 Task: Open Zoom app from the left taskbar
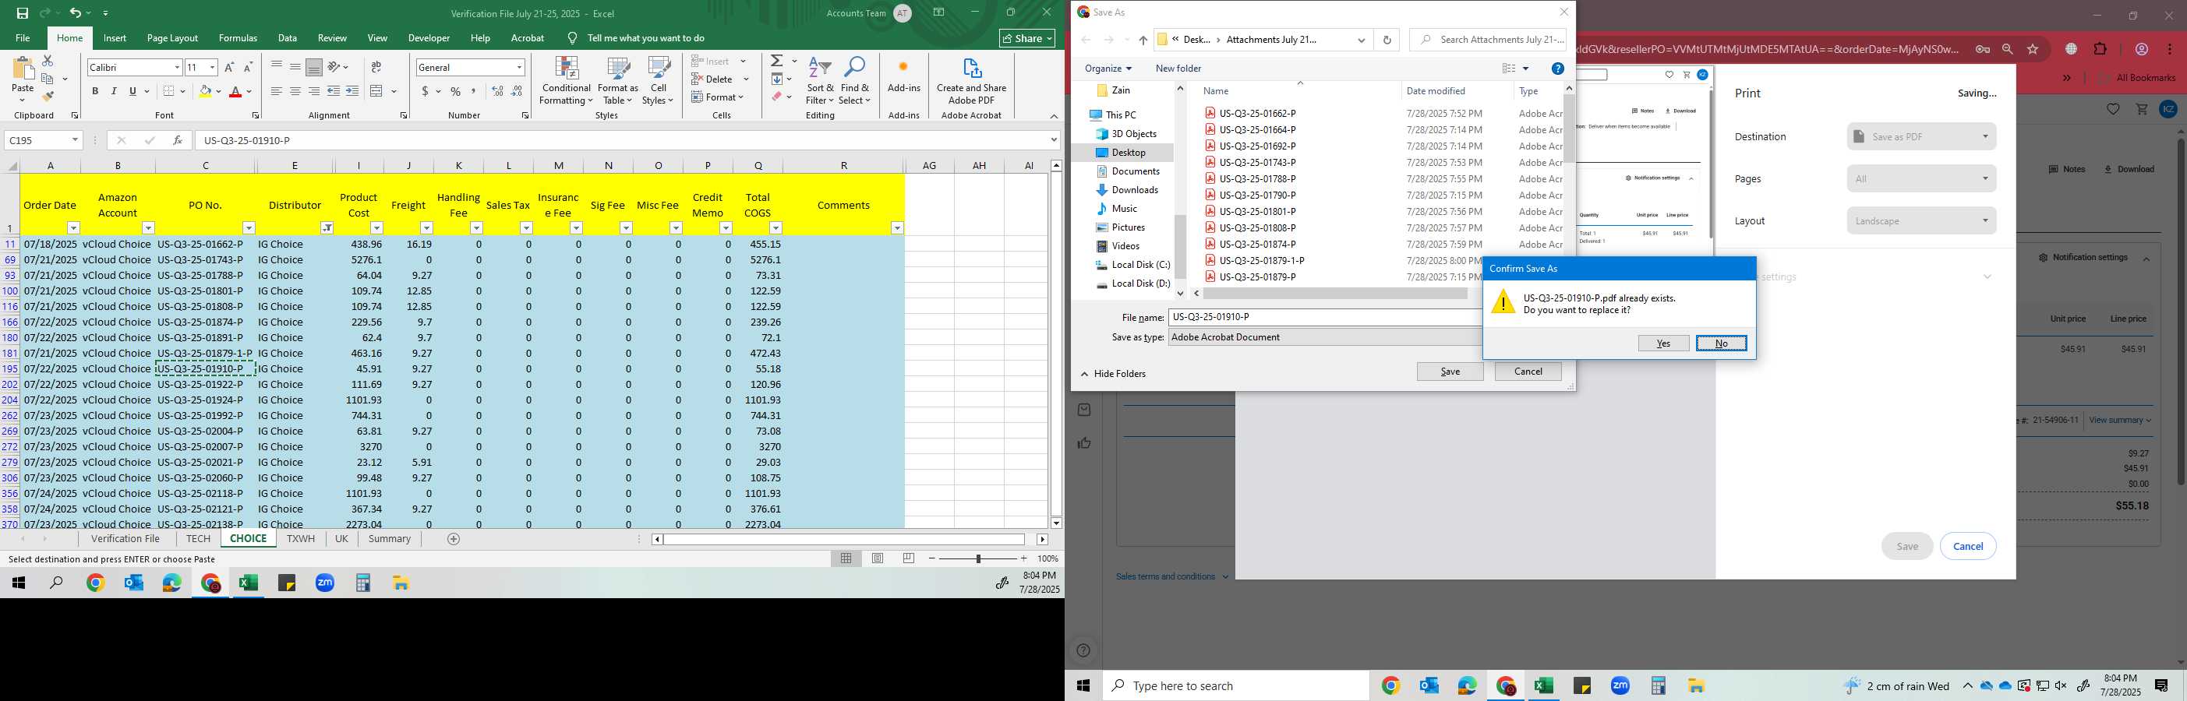click(325, 583)
